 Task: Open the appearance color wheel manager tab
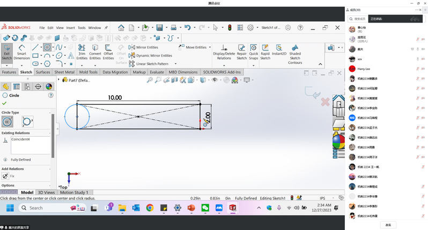(49, 86)
